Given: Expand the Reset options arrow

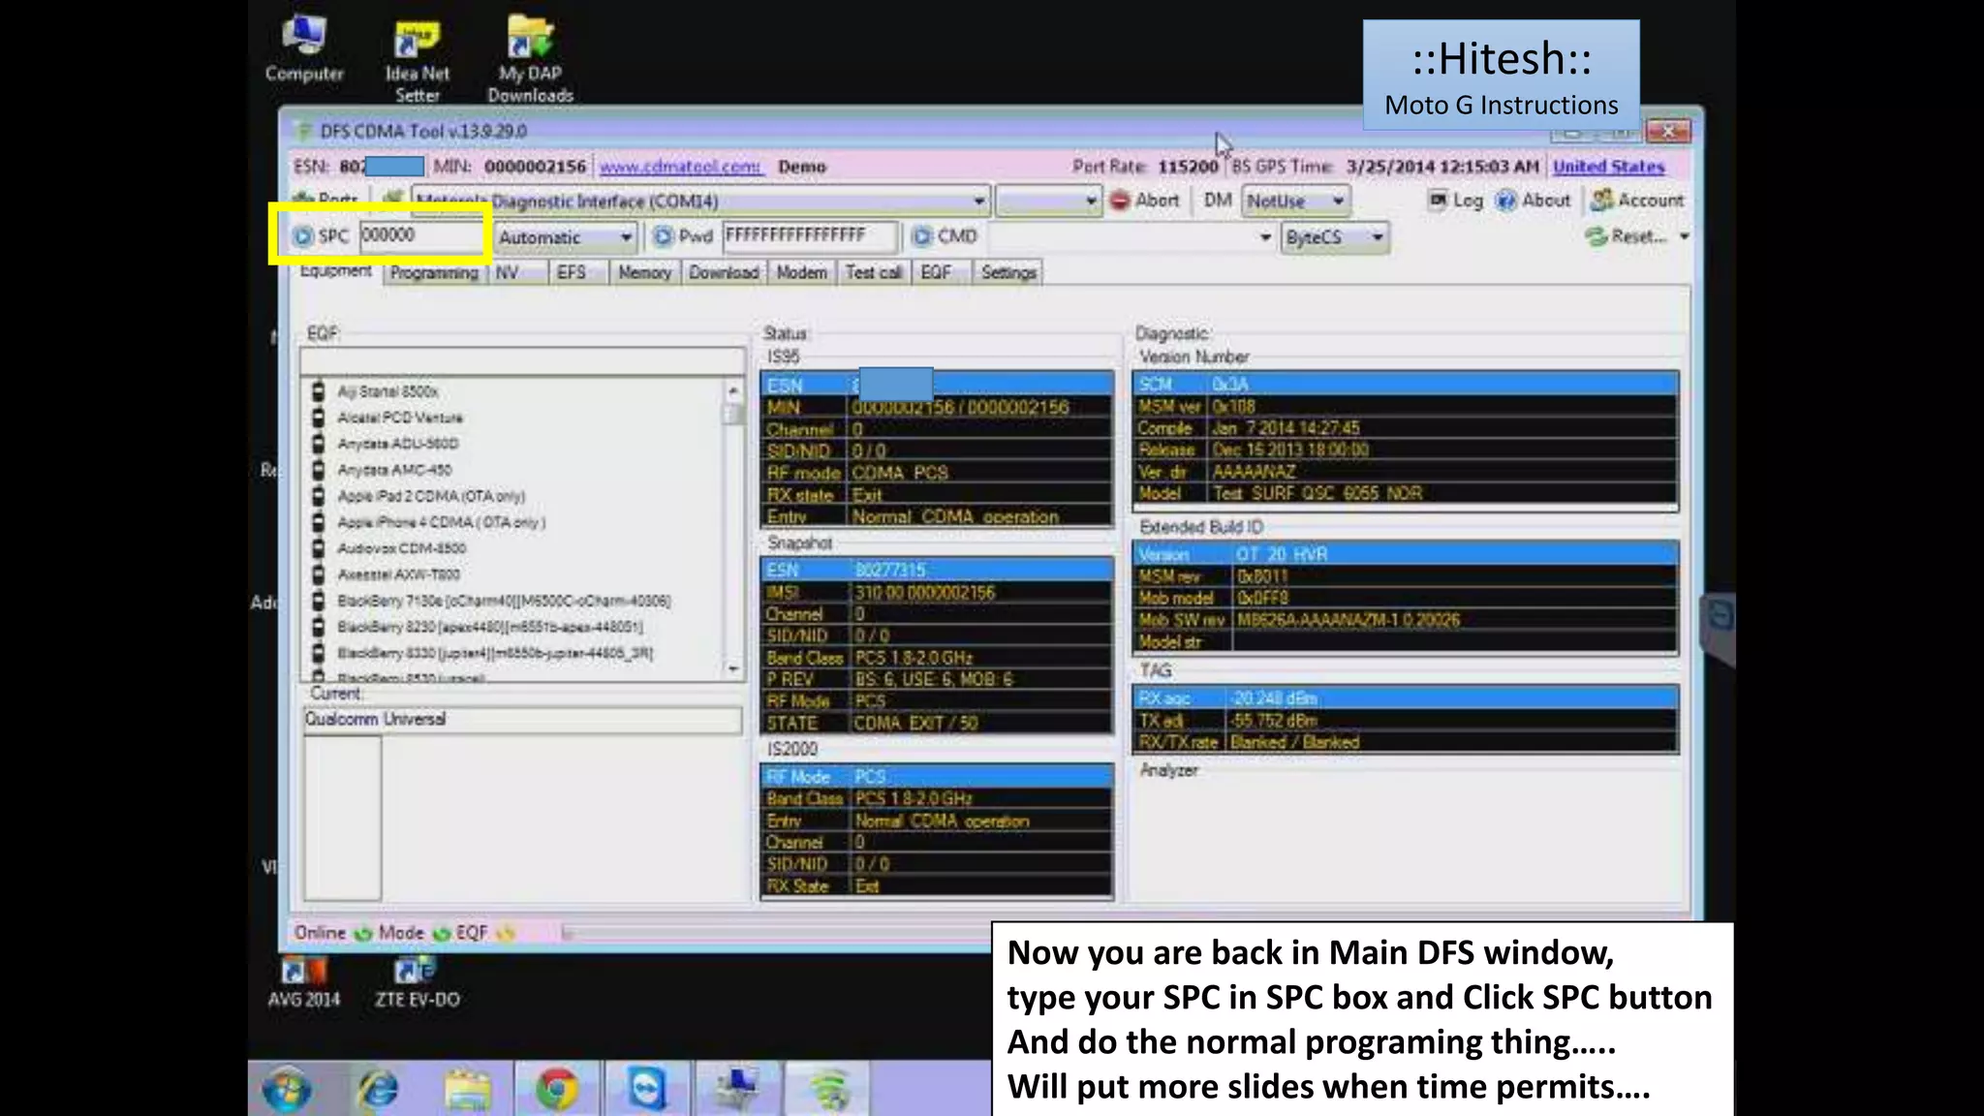Looking at the screenshot, I should click(x=1684, y=236).
